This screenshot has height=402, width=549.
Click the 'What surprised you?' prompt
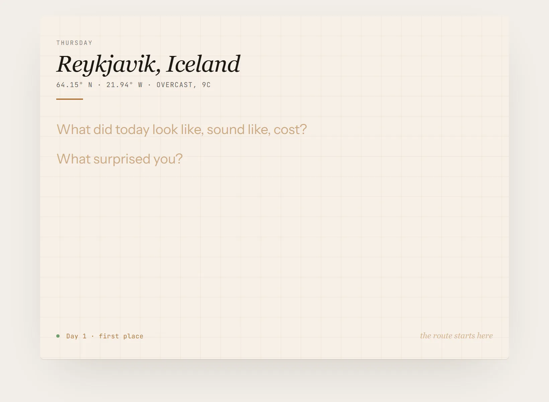[120, 159]
